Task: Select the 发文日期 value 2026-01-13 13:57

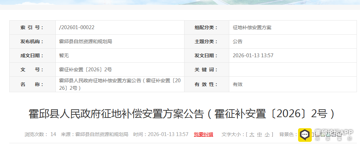Action: pyautogui.click(x=253, y=56)
